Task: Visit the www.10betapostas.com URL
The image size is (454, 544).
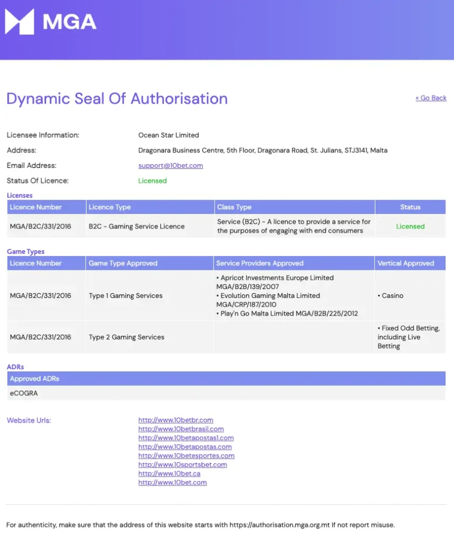Action: pos(185,447)
